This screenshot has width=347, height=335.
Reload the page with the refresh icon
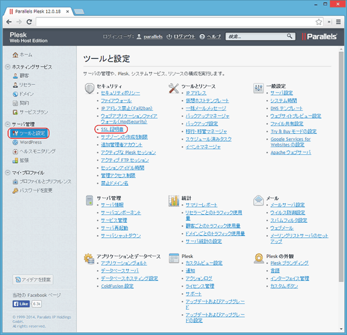pos(29,22)
